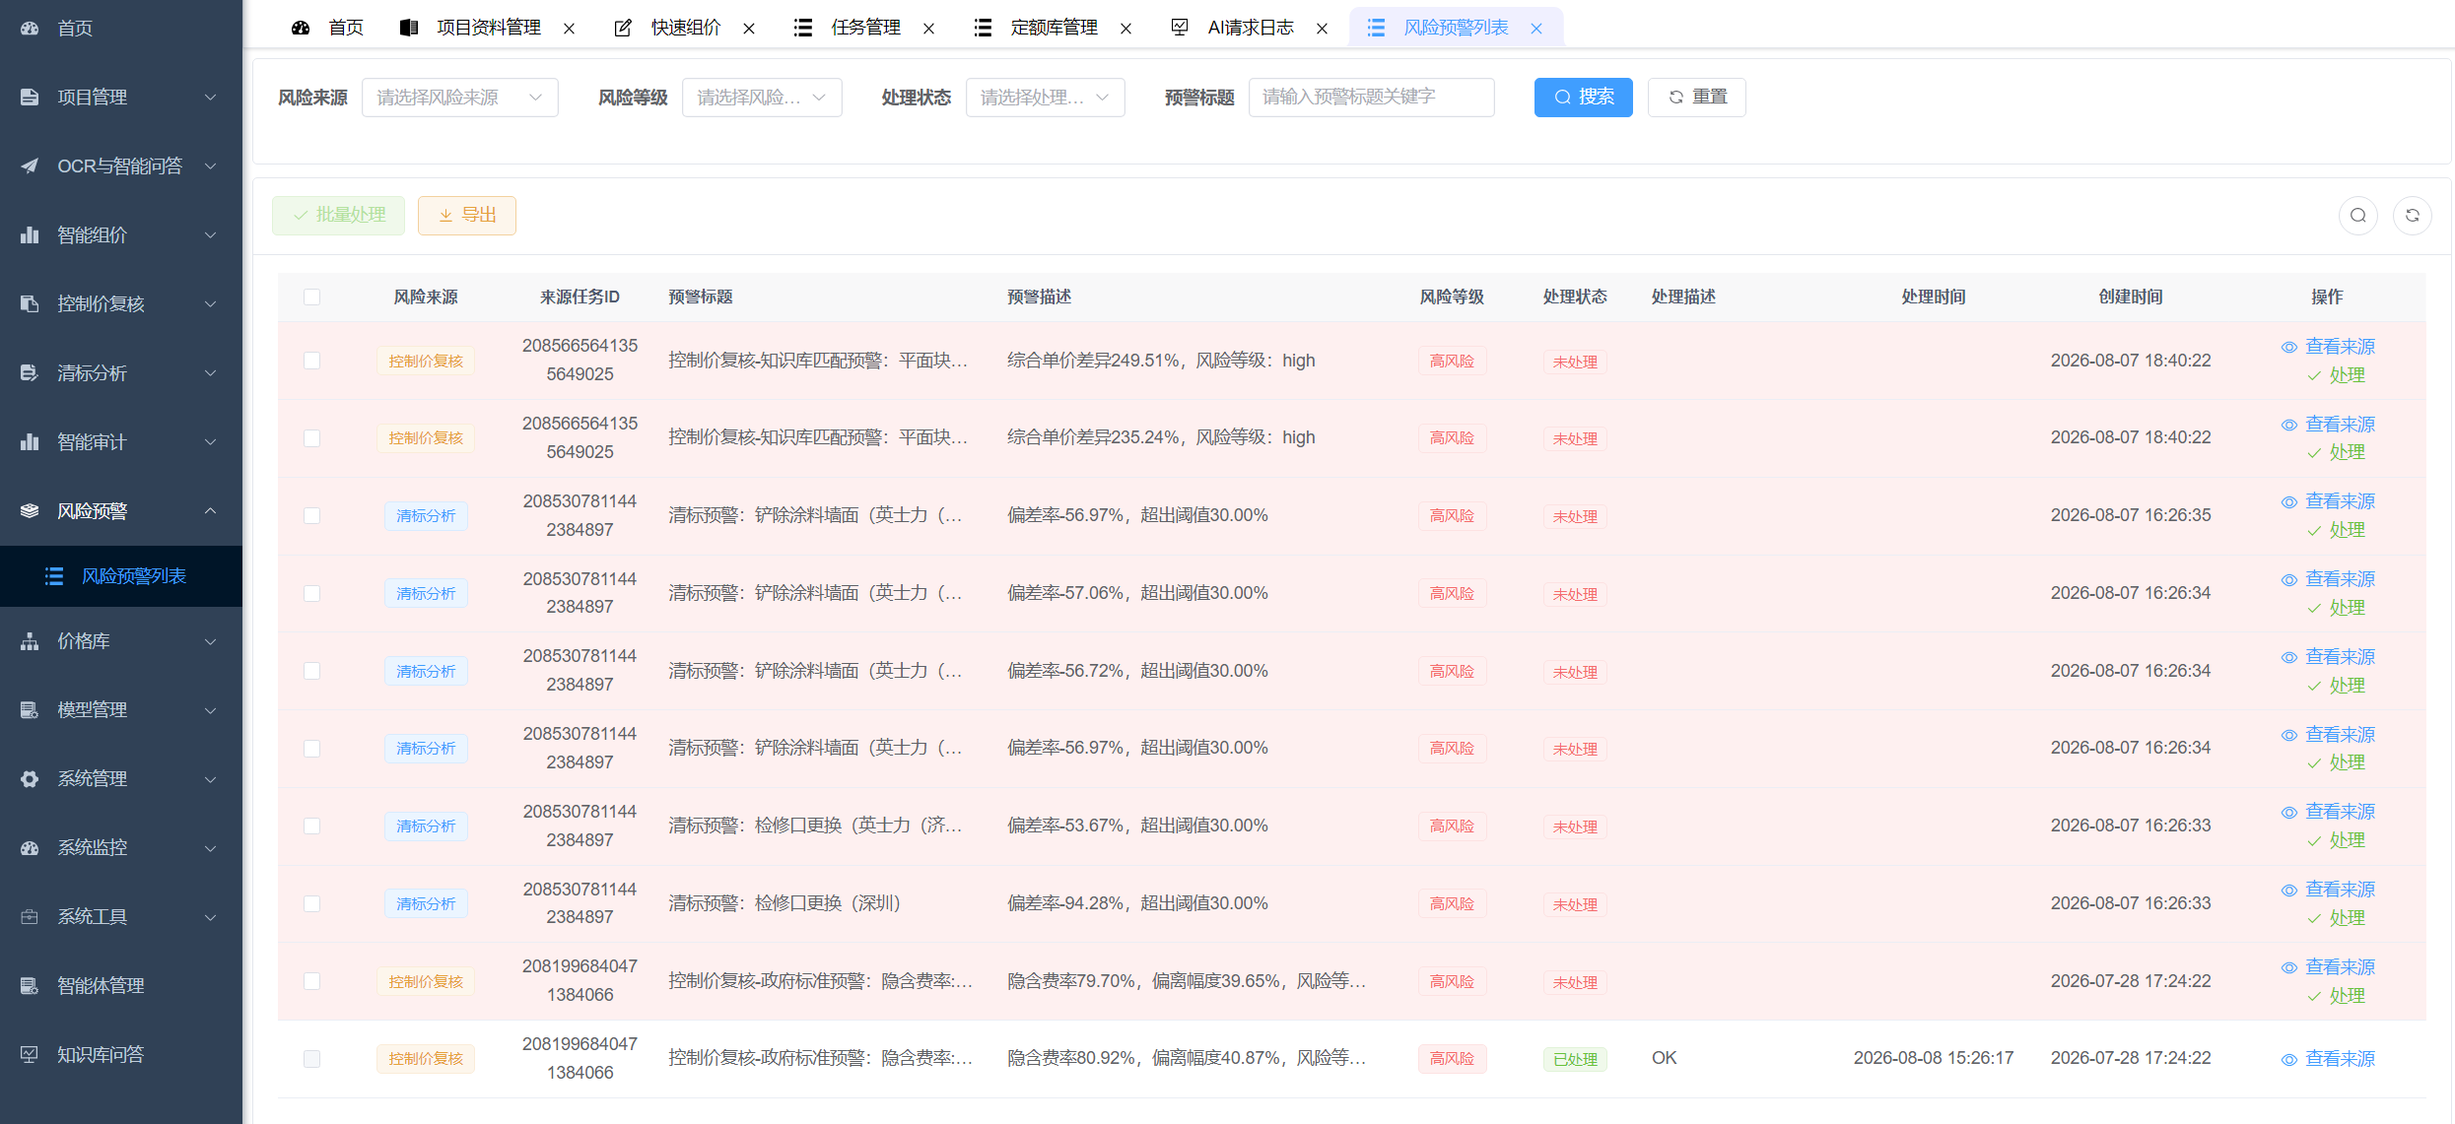Open the 风险来源 dropdown filter
This screenshot has width=2455, height=1124.
click(460, 98)
